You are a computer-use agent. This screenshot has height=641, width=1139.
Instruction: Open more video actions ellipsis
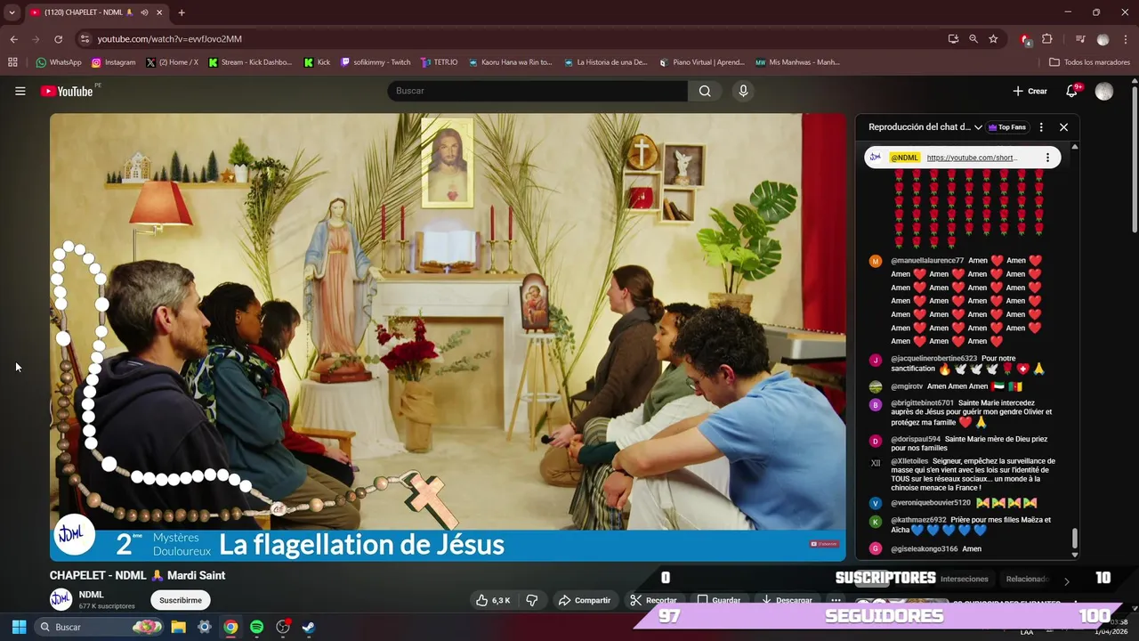[836, 600]
